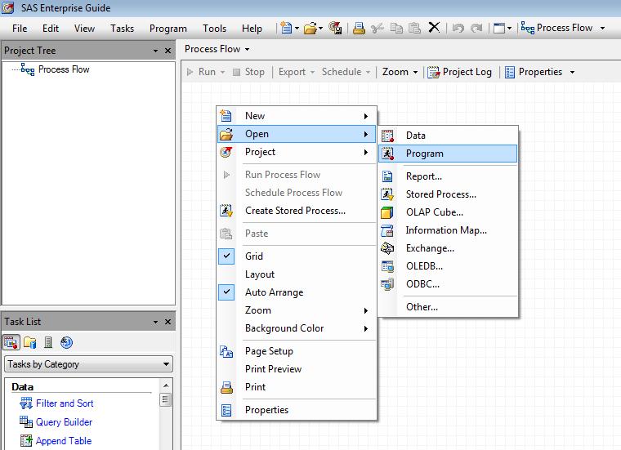Open the Tools menu
The width and height of the screenshot is (621, 450).
click(x=214, y=29)
